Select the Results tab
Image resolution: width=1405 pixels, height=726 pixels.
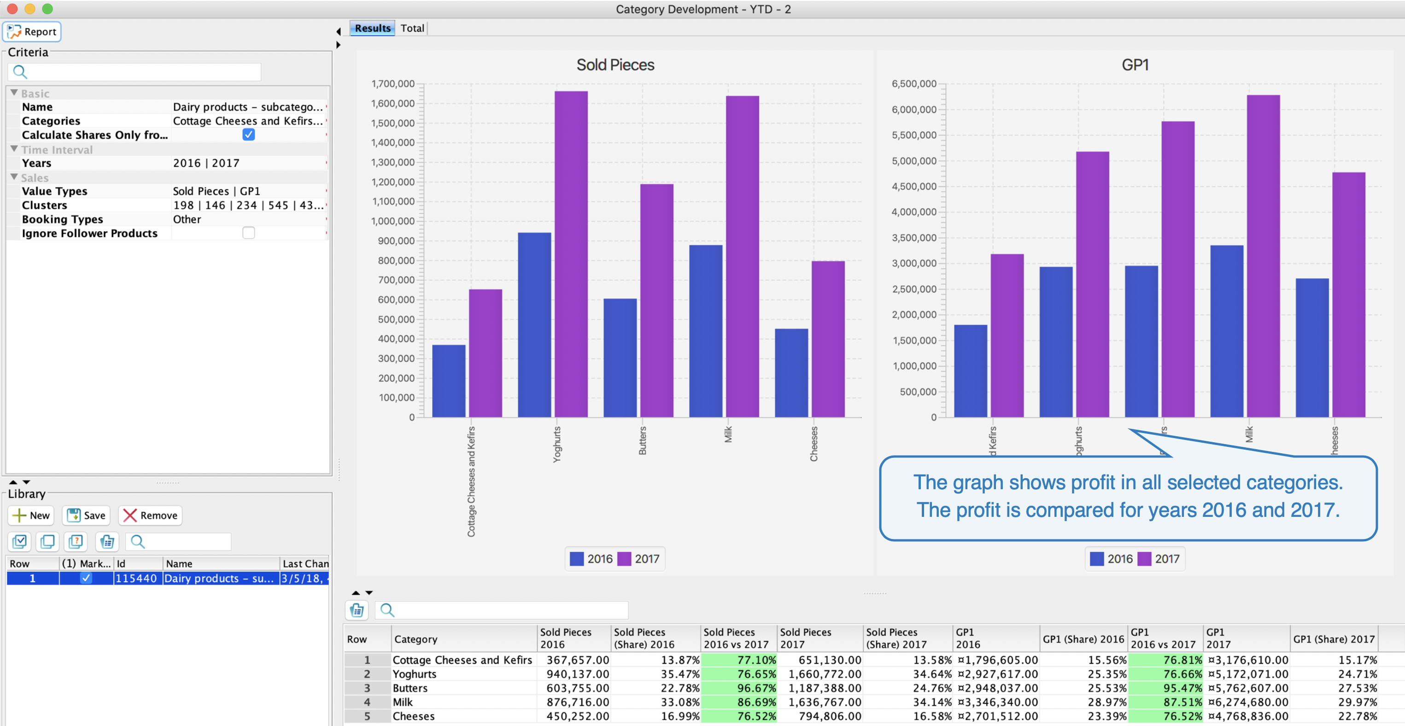coord(373,29)
